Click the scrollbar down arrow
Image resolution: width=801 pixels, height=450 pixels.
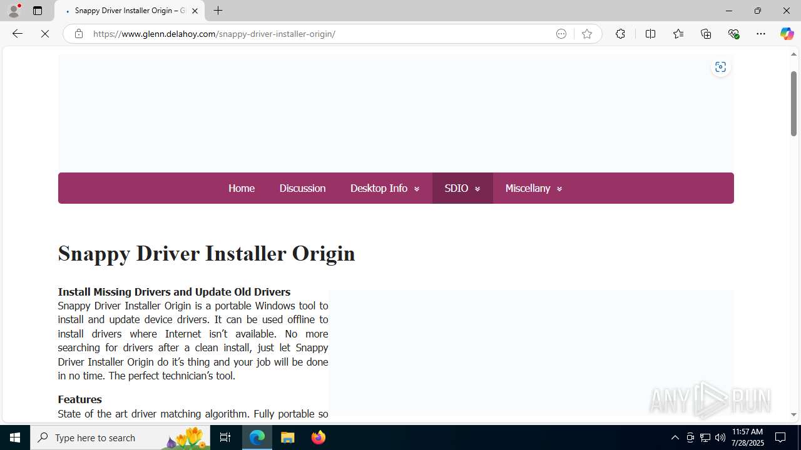pos(793,414)
